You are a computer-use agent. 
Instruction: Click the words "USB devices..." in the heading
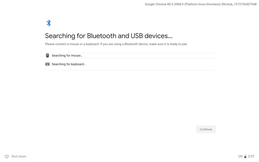pos(152,36)
